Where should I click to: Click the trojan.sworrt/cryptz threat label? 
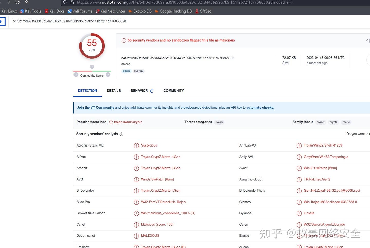click(128, 122)
